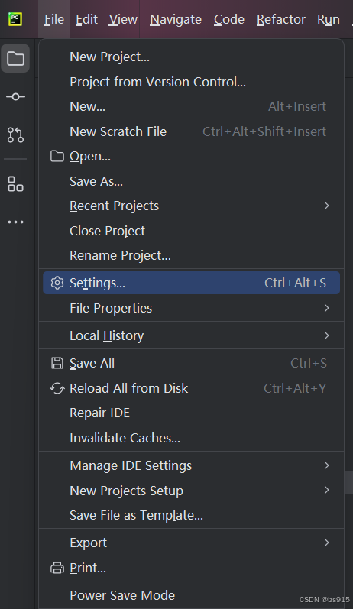Open the Project tool window folder icon
The image size is (353, 609).
(15, 59)
